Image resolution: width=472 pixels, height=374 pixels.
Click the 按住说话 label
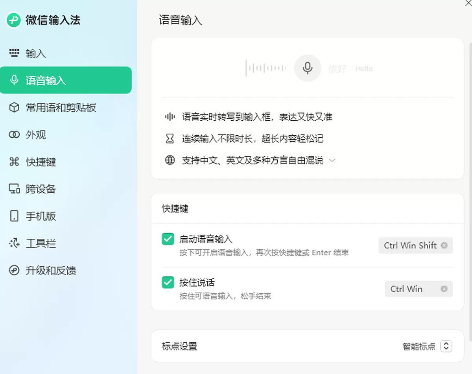coord(197,282)
